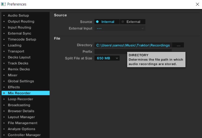Open the Broadcasting preferences
The width and height of the screenshot is (202, 138).
point(19,105)
